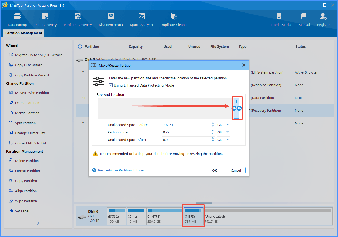
Task: Select the Unallocated 792.7 GB block
Action: point(268,216)
